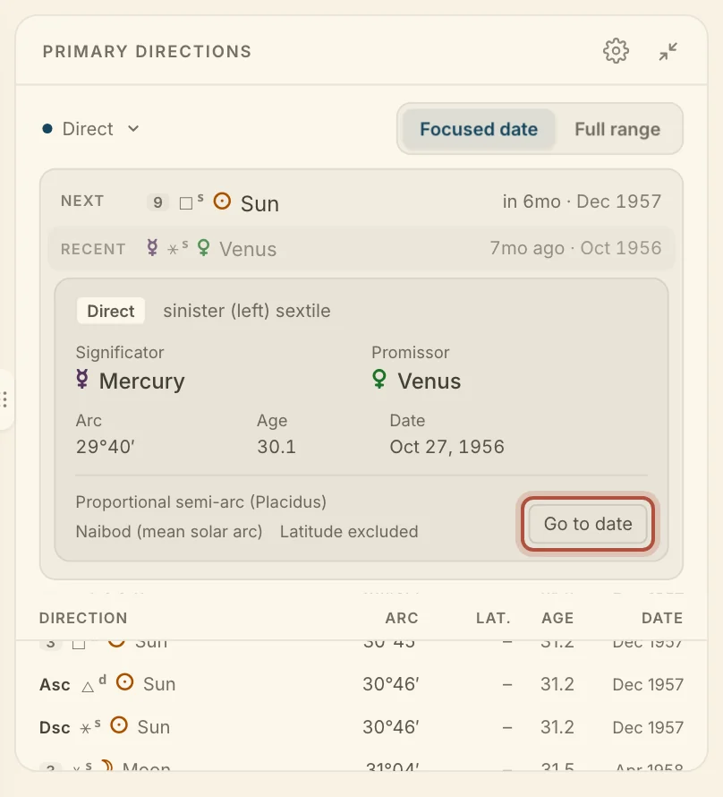Click Sun glyph in Dsc row
The width and height of the screenshot is (723, 797).
pyautogui.click(x=119, y=724)
